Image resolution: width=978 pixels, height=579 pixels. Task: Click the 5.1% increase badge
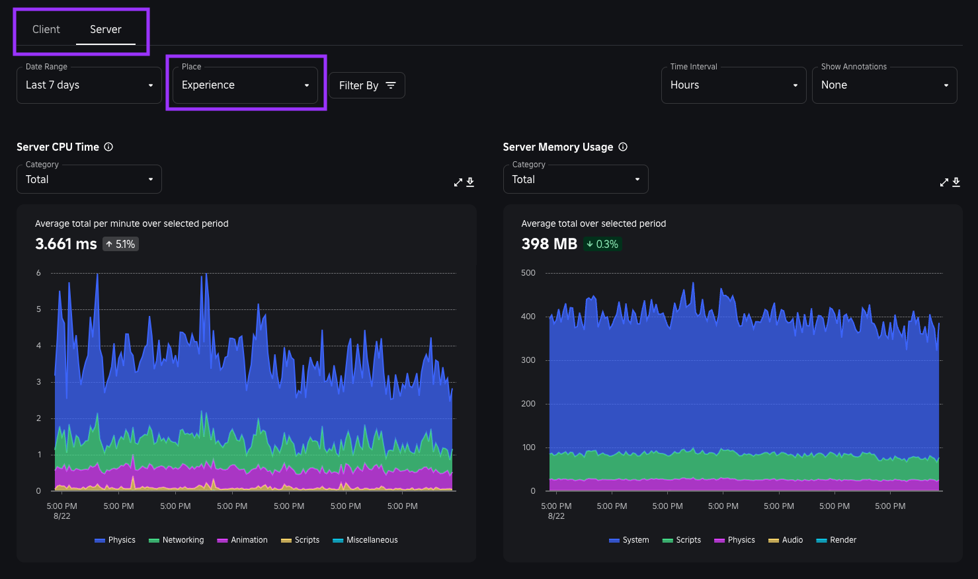pos(120,244)
